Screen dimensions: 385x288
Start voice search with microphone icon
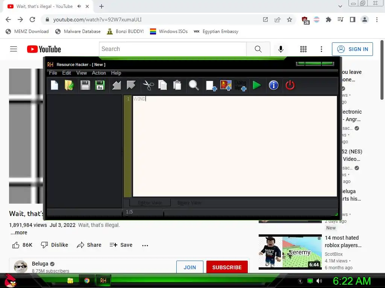[280, 49]
